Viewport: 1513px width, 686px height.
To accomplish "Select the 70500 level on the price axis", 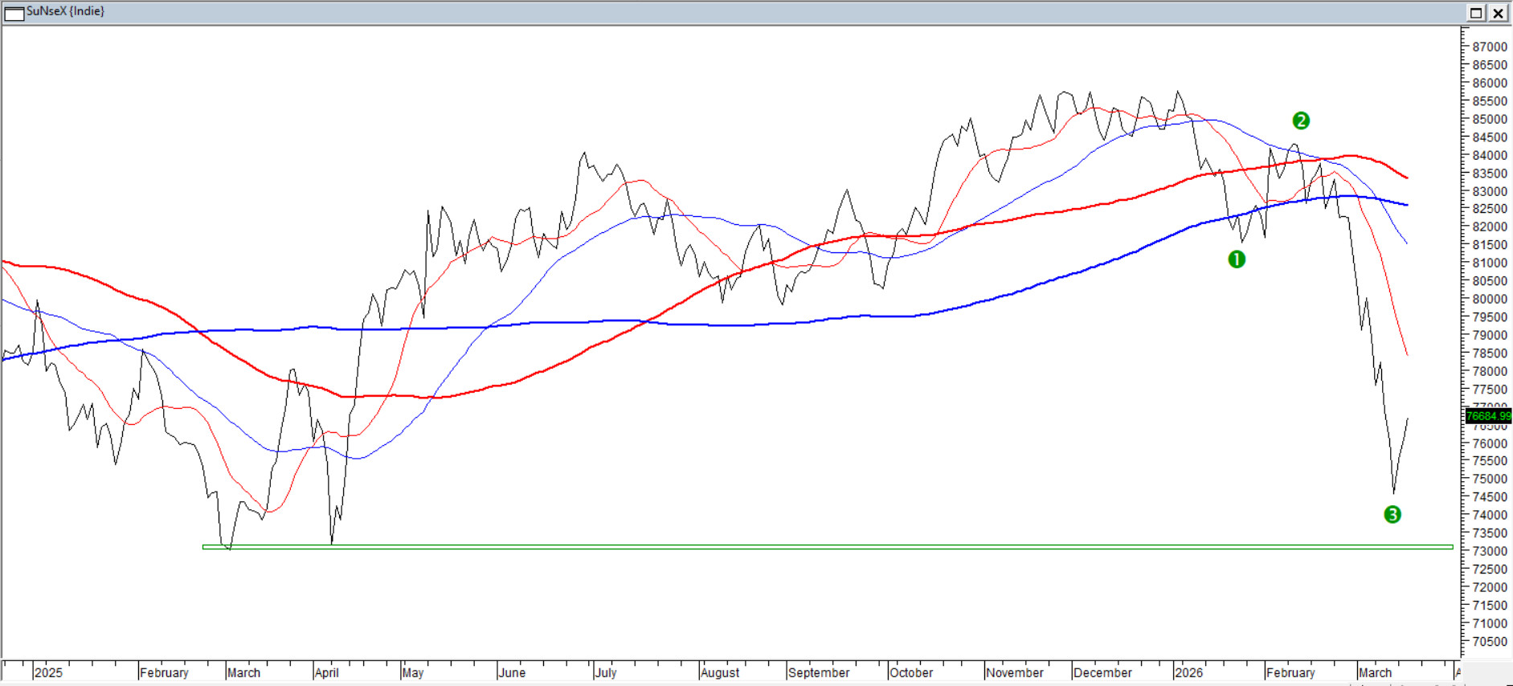I will tap(1489, 642).
